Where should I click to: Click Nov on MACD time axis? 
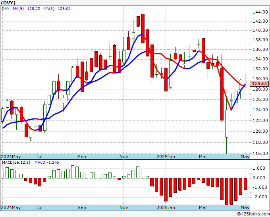pyautogui.click(x=123, y=207)
